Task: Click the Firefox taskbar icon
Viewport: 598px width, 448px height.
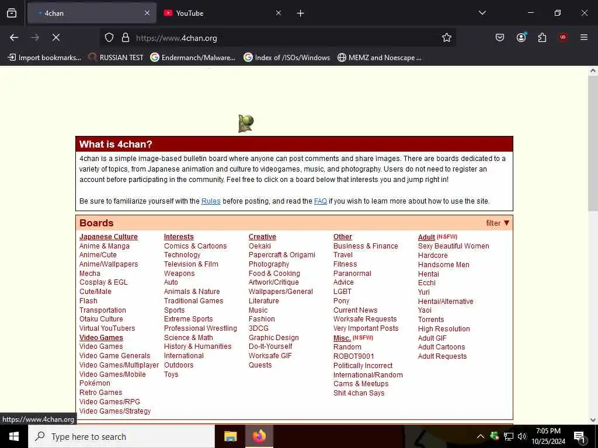Action: 259,436
